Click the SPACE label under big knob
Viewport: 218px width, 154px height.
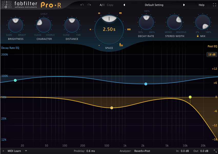pos(109,48)
